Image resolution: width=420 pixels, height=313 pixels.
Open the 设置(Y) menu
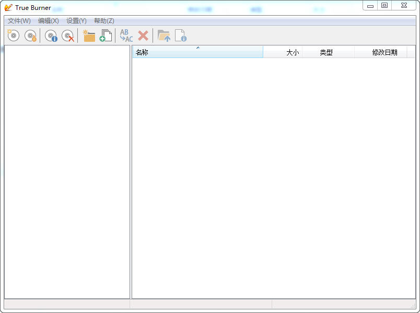tap(76, 21)
